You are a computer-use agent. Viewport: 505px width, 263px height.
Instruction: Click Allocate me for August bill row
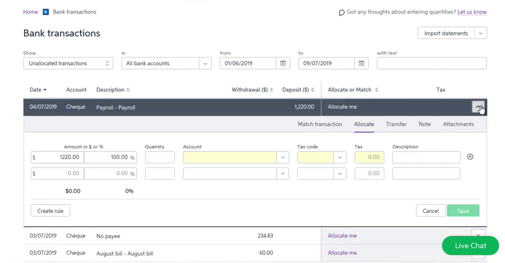point(342,253)
